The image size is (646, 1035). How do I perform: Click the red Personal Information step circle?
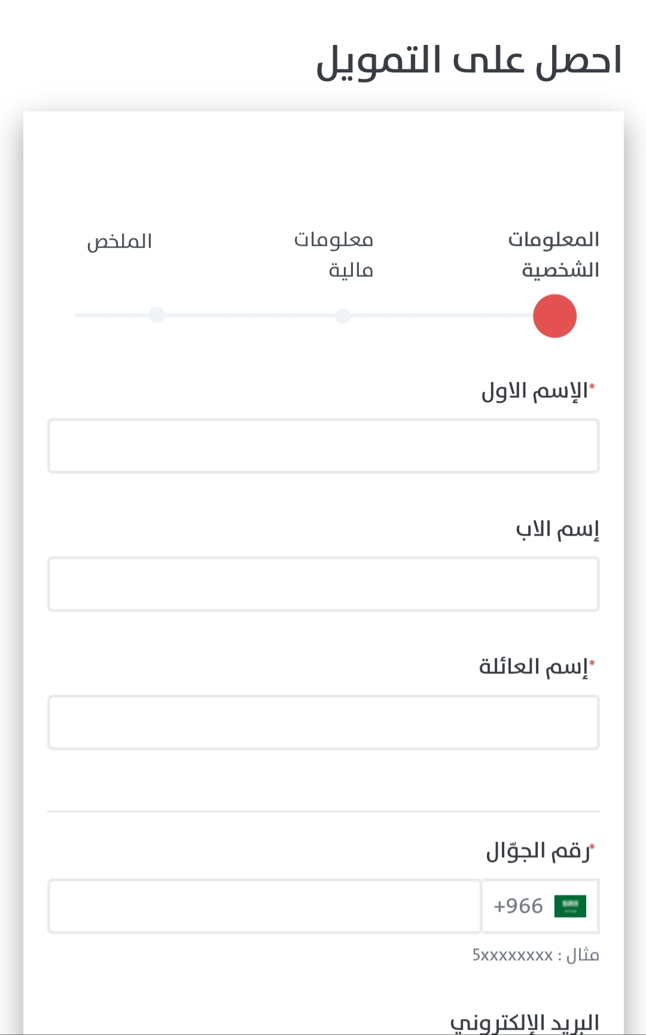tap(554, 316)
